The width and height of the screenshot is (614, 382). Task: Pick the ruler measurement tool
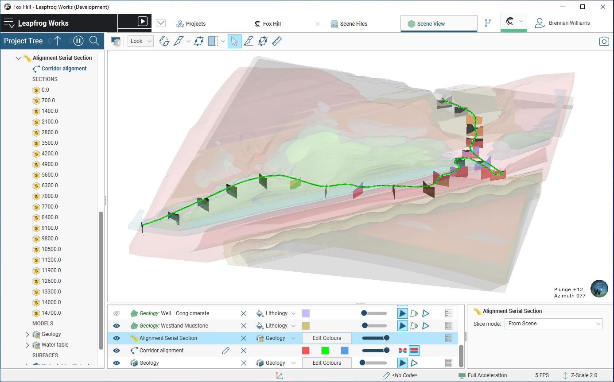tap(277, 41)
